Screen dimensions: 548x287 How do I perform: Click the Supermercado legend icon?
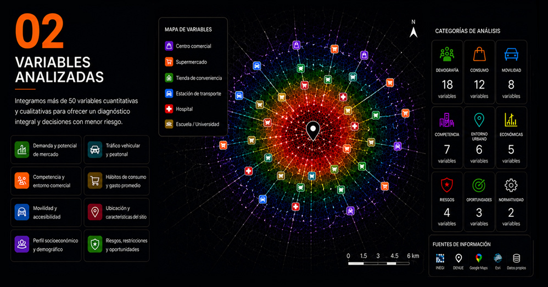tap(169, 62)
